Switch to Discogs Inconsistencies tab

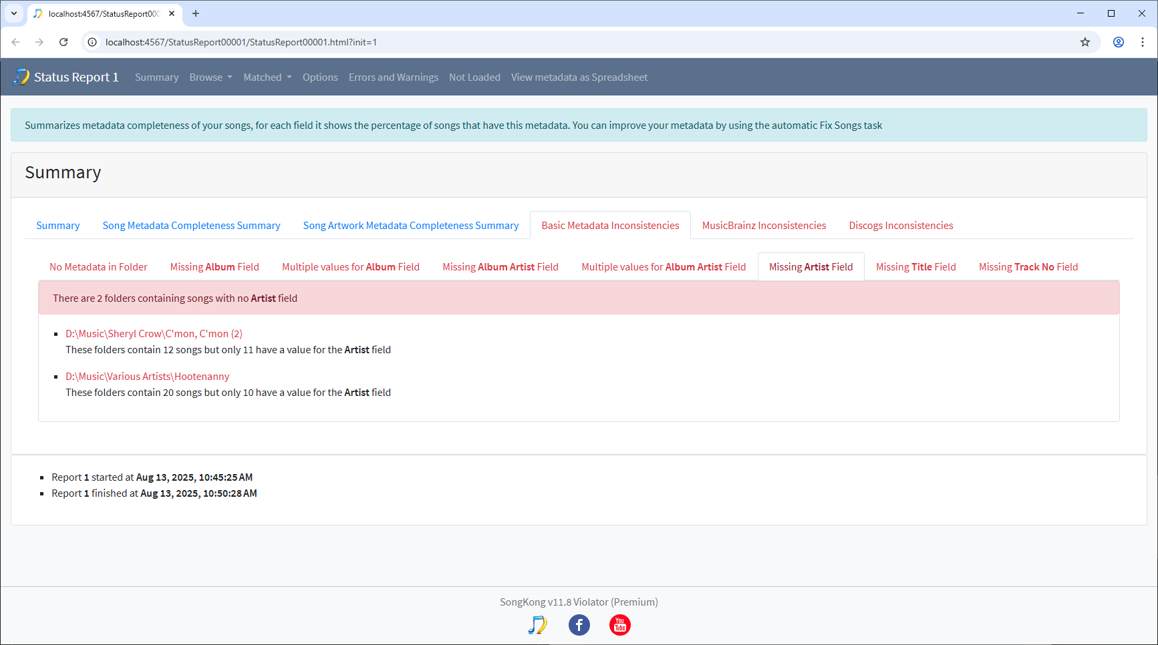(x=901, y=226)
